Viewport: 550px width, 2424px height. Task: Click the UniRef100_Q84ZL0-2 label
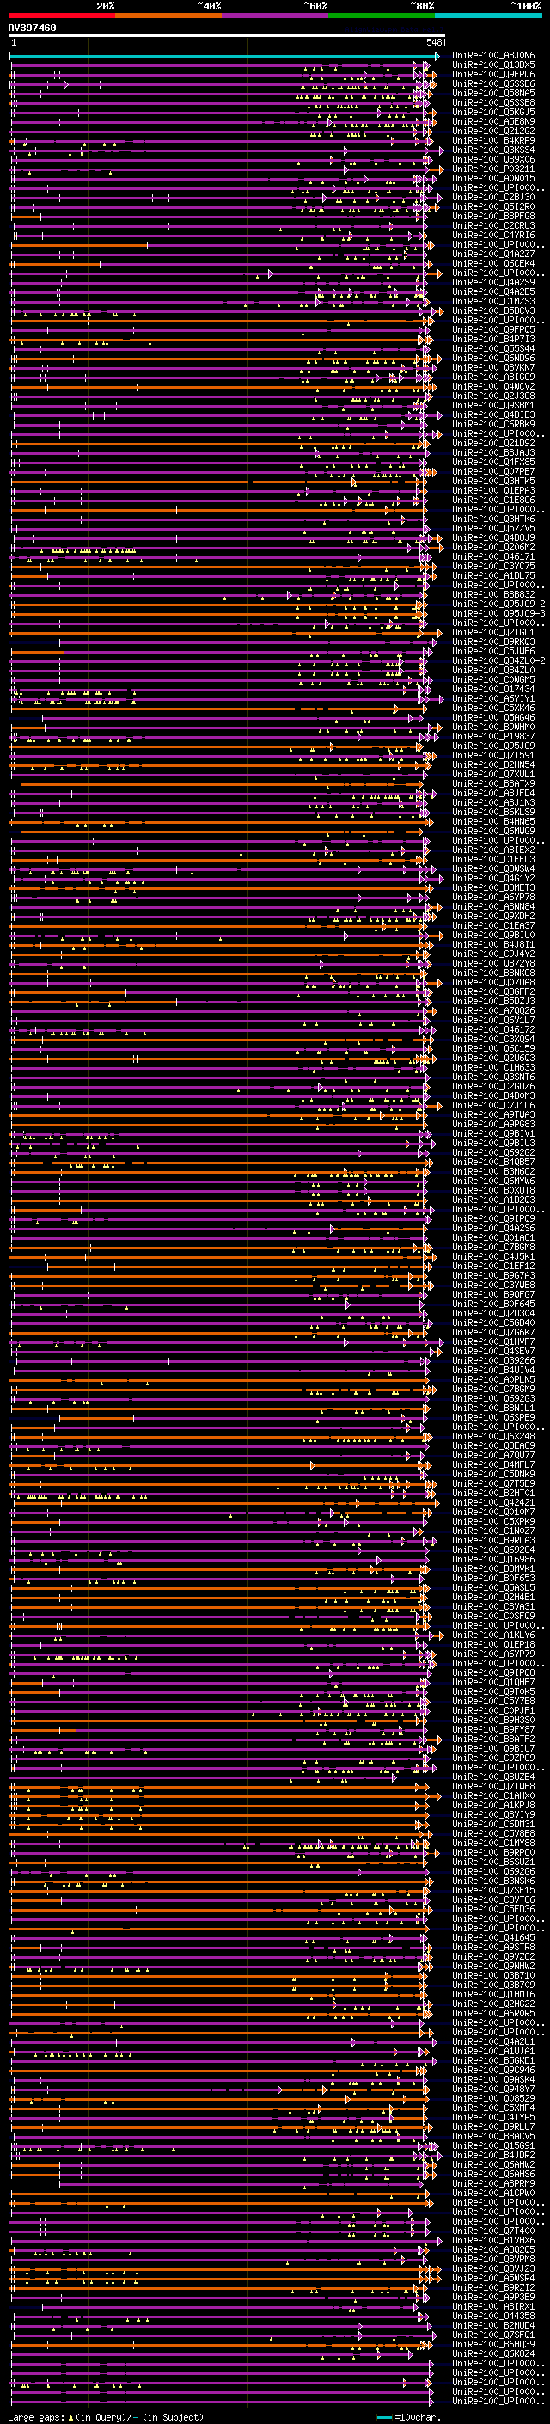[x=498, y=660]
